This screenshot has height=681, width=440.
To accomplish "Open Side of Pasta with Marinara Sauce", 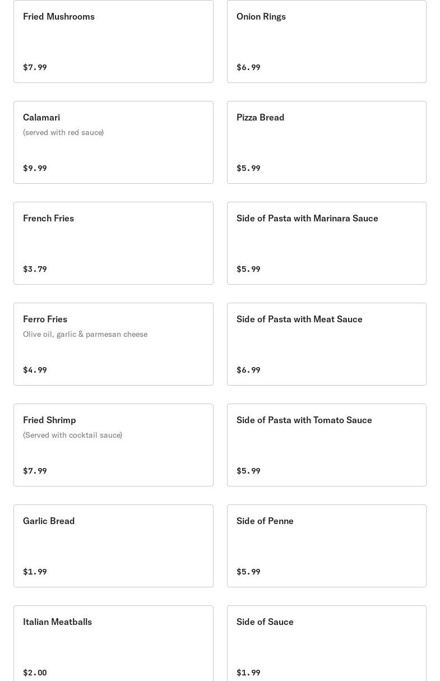I will (326, 243).
